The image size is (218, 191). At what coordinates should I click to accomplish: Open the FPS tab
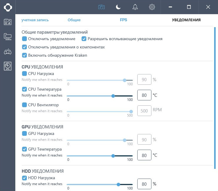tap(123, 20)
